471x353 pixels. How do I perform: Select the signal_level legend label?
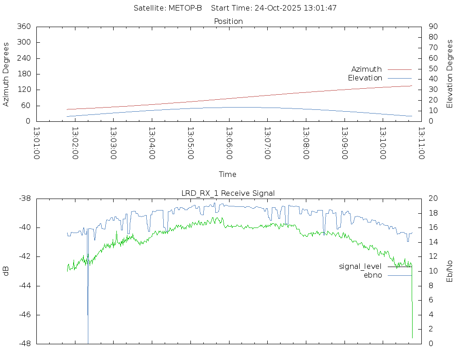(x=360, y=266)
